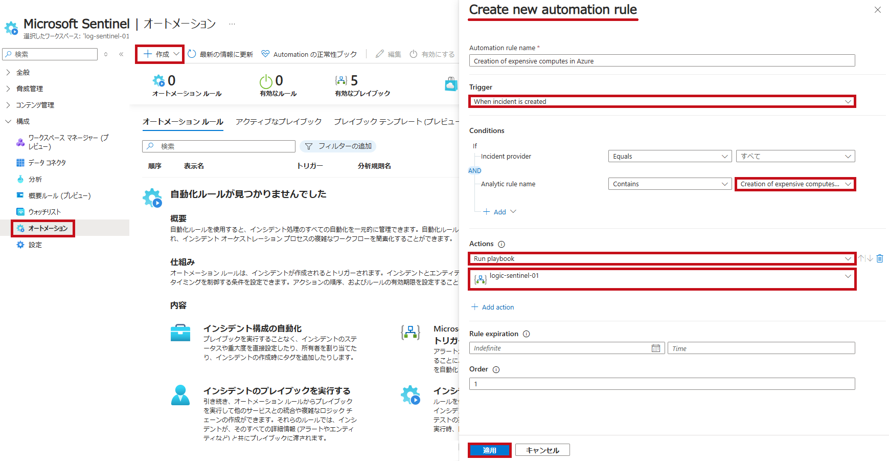Open Automation の正常性ブック
This screenshot has width=889, height=461.
pyautogui.click(x=309, y=54)
